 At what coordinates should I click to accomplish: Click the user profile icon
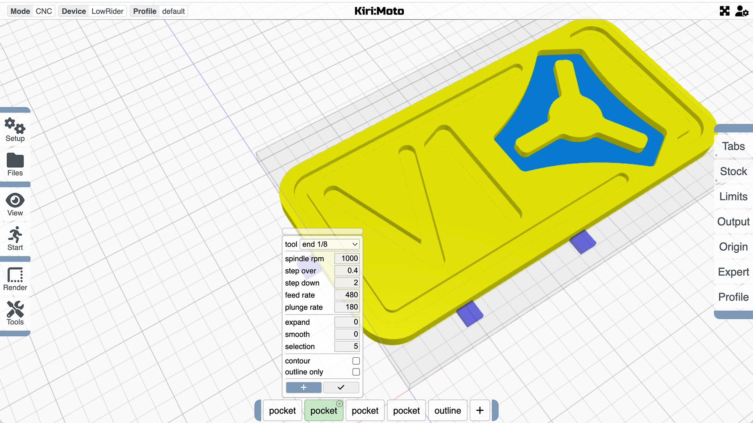pyautogui.click(x=740, y=10)
